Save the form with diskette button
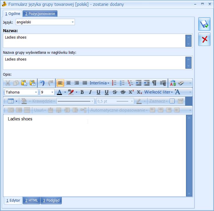 pyautogui.click(x=204, y=24)
